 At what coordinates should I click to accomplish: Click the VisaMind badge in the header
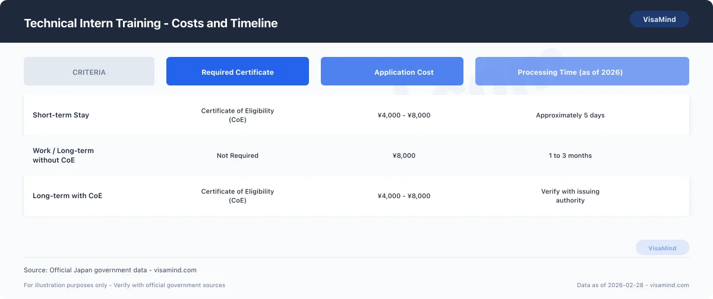pyautogui.click(x=659, y=19)
